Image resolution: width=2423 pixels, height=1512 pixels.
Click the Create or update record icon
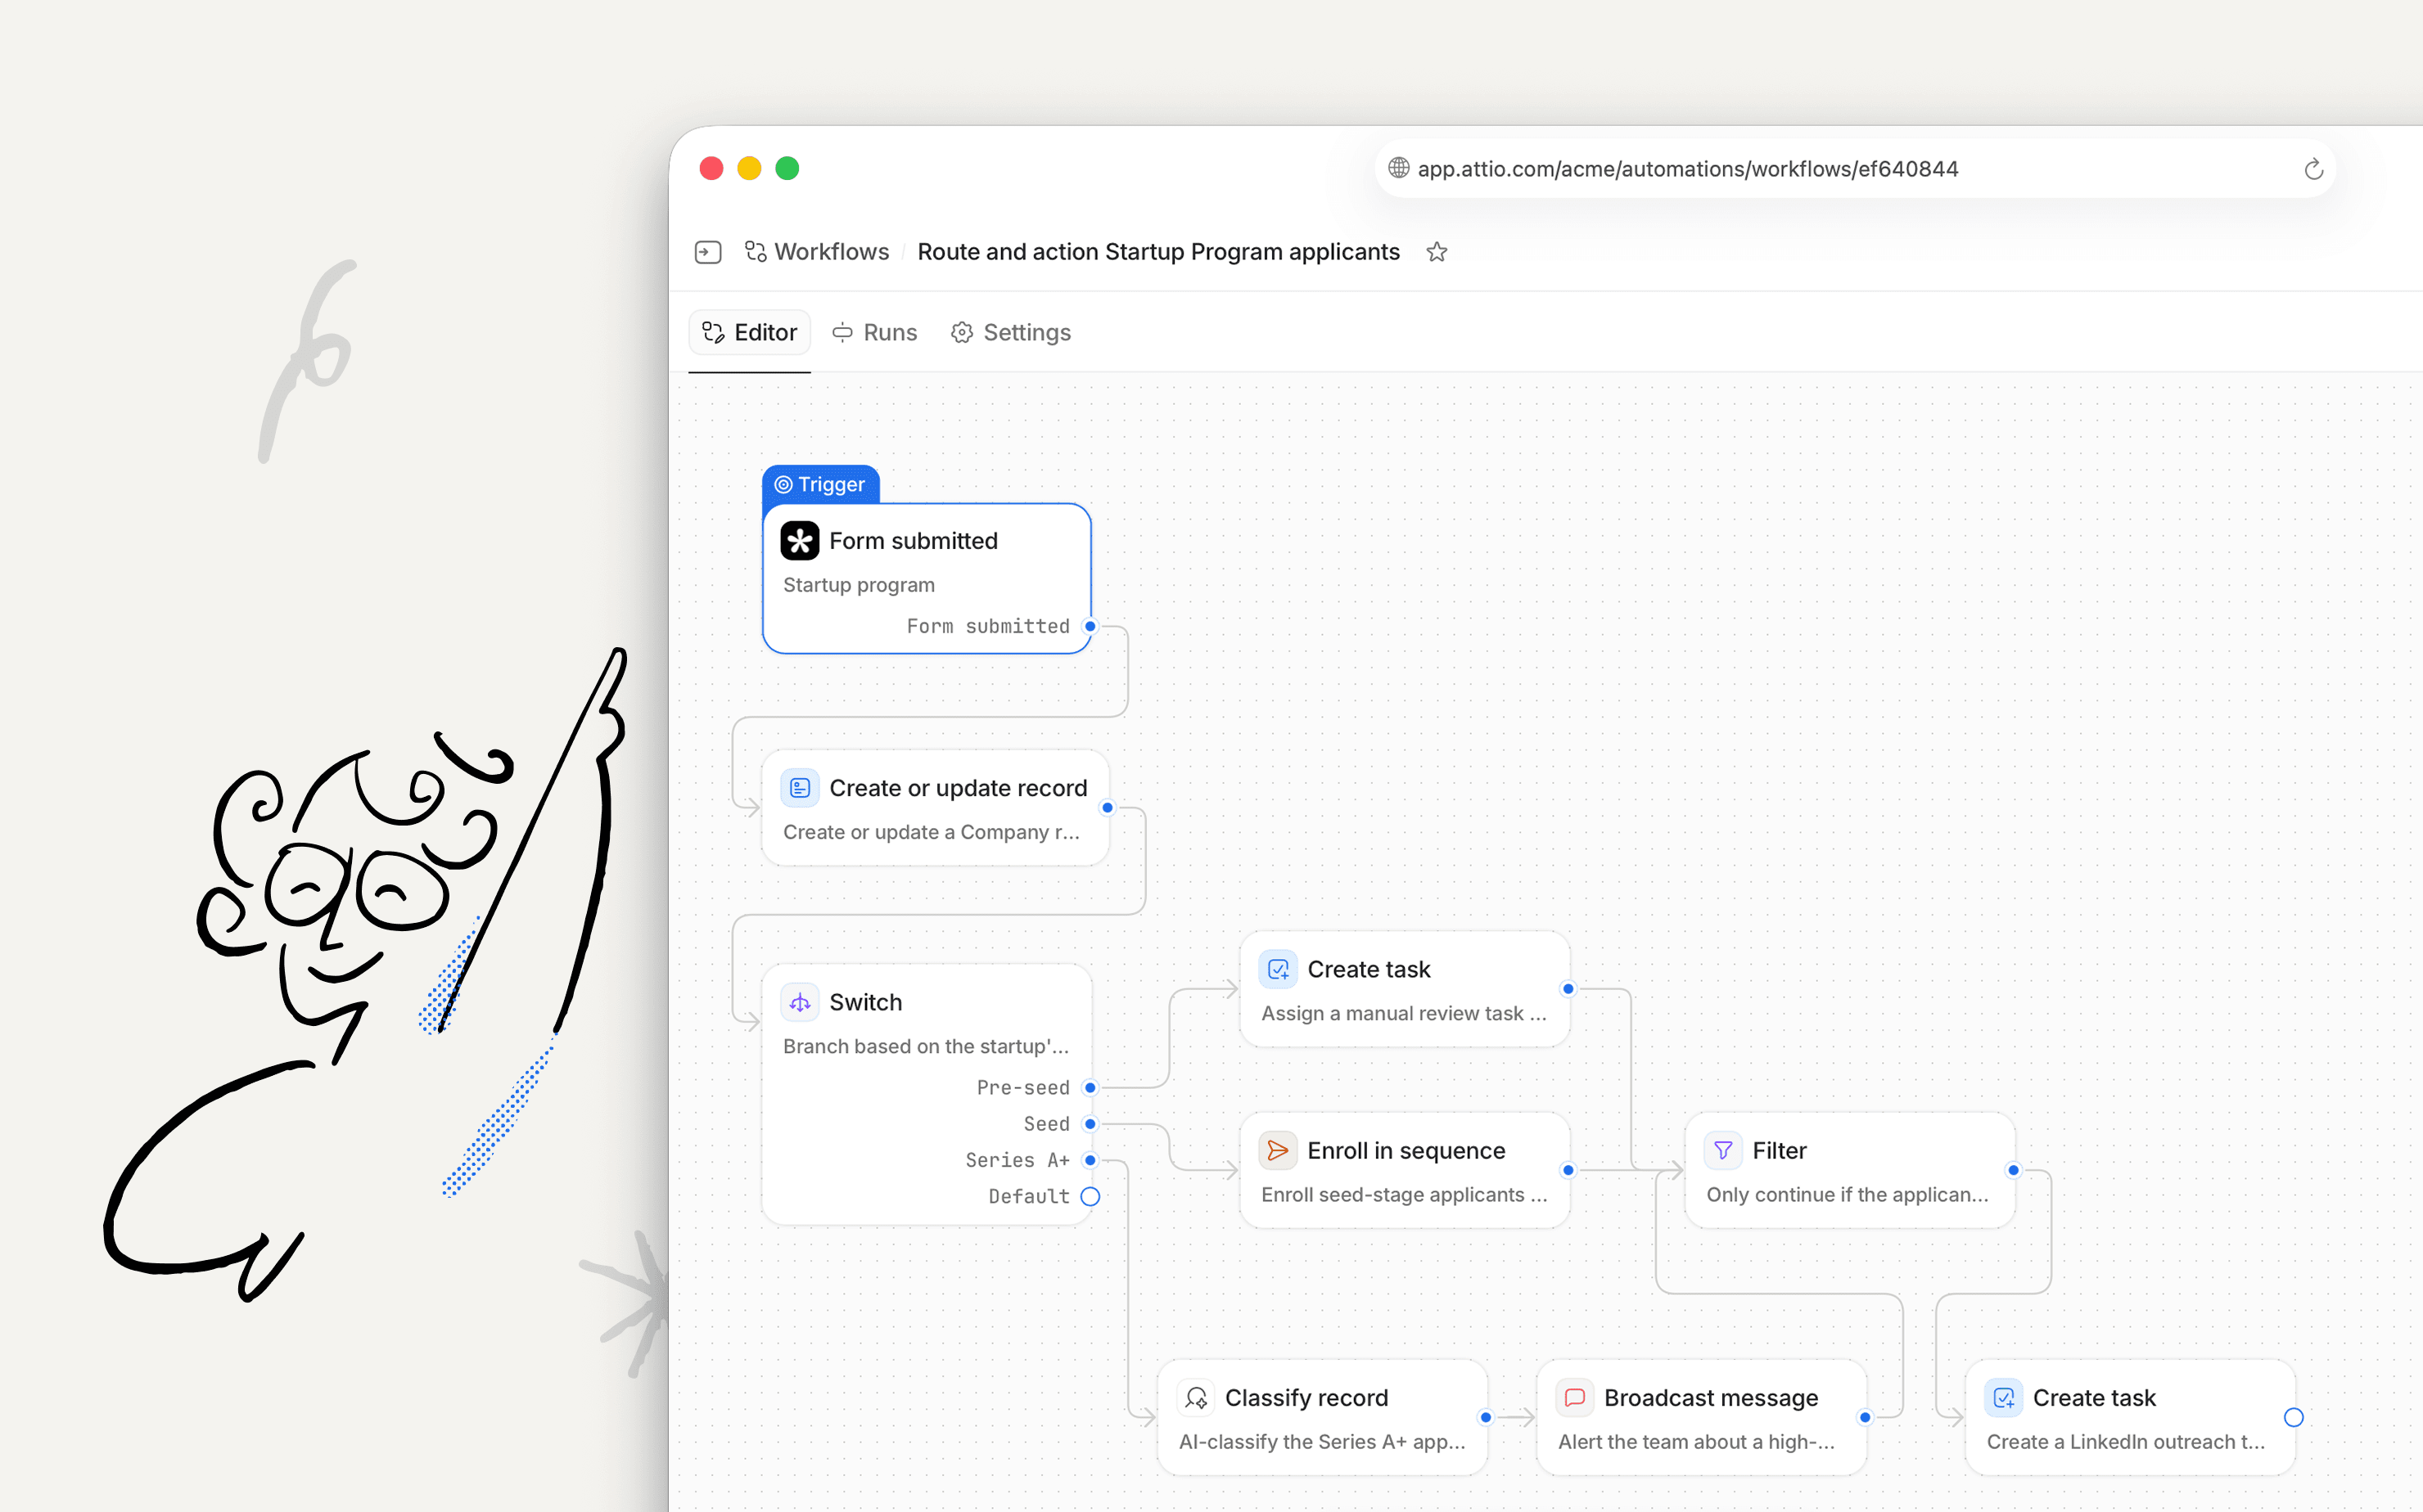coord(799,788)
